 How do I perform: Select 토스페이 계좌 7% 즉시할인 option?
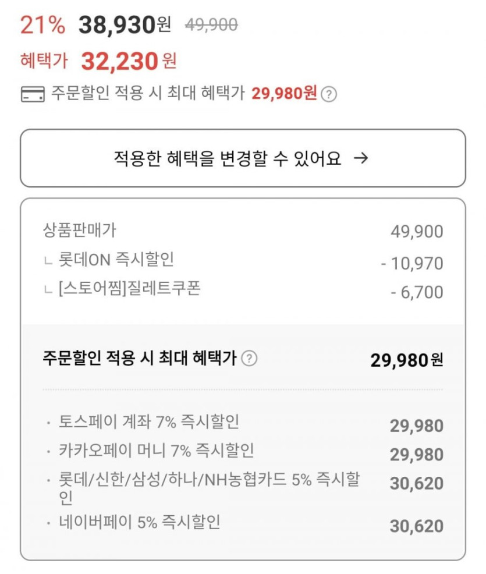click(149, 422)
